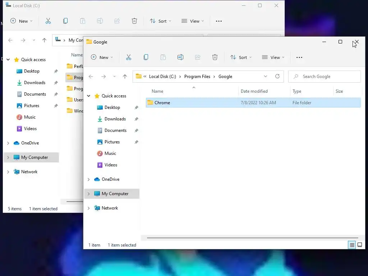Open Downloads in Local Disk window sidebar
This screenshot has height=276, width=368.
[x=34, y=83]
